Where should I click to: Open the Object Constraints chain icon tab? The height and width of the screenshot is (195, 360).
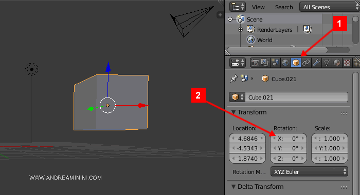[x=306, y=63]
